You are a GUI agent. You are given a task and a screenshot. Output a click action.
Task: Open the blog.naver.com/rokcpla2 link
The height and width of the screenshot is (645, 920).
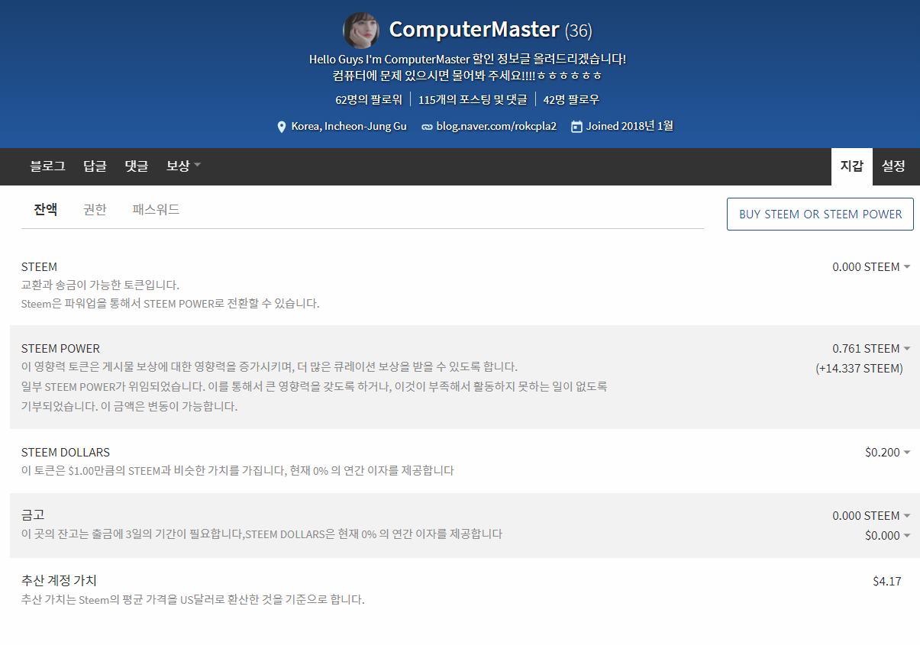(x=496, y=127)
